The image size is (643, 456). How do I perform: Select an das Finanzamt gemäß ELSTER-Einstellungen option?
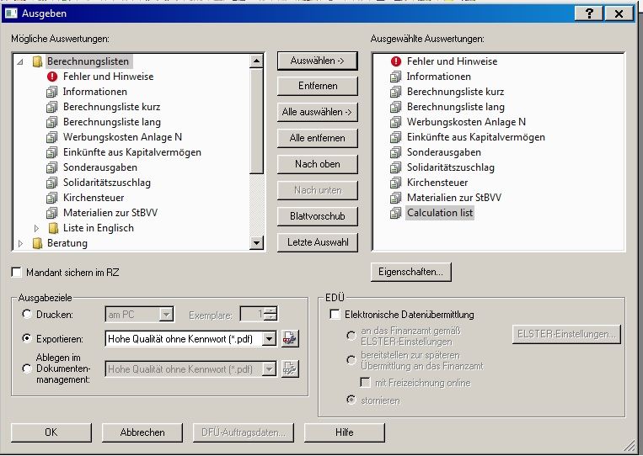point(351,336)
